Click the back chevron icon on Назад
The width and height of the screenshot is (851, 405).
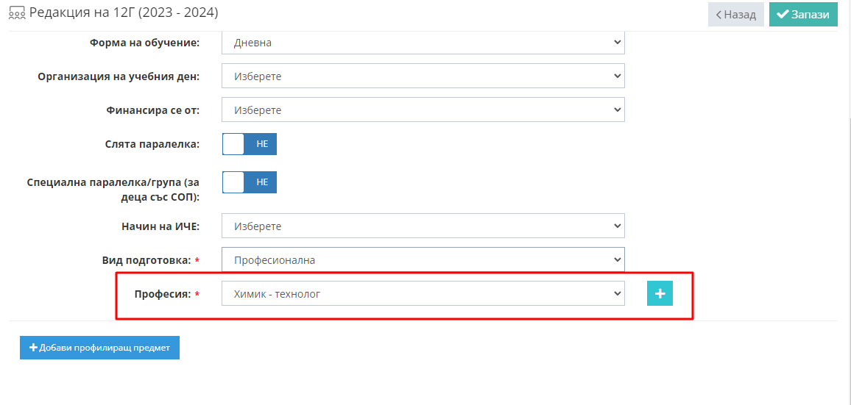[x=718, y=15]
